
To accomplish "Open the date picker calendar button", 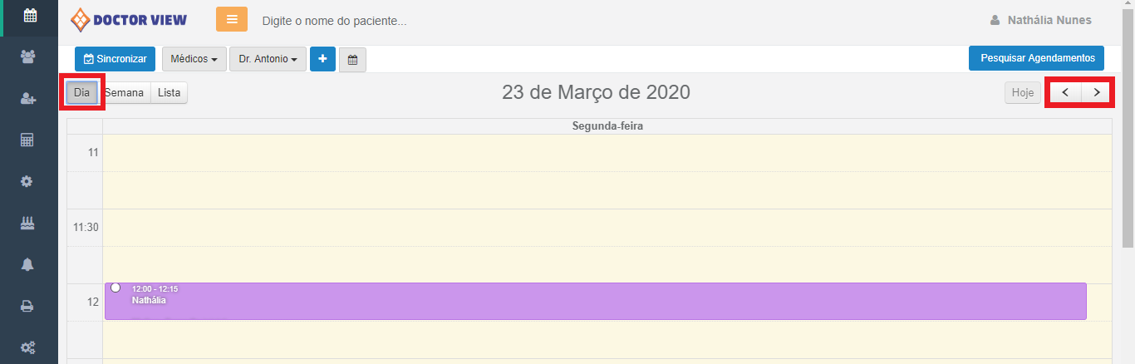I will click(x=352, y=60).
